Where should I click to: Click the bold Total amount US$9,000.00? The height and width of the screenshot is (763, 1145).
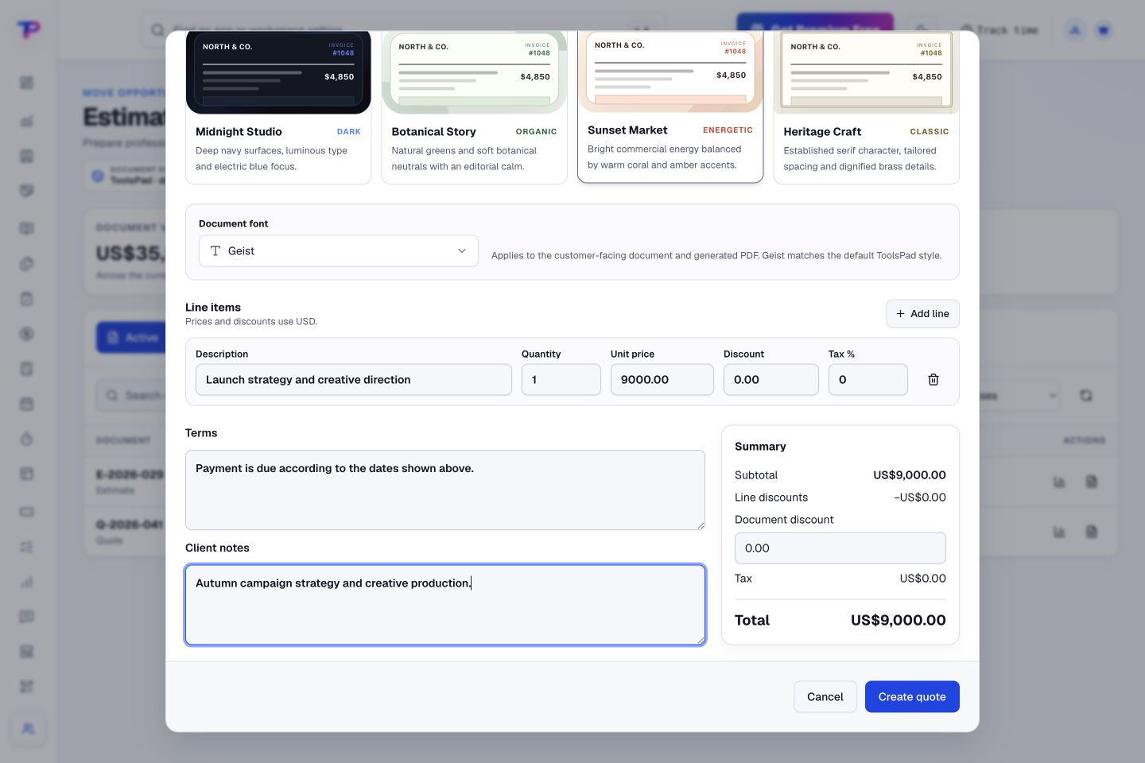(899, 621)
